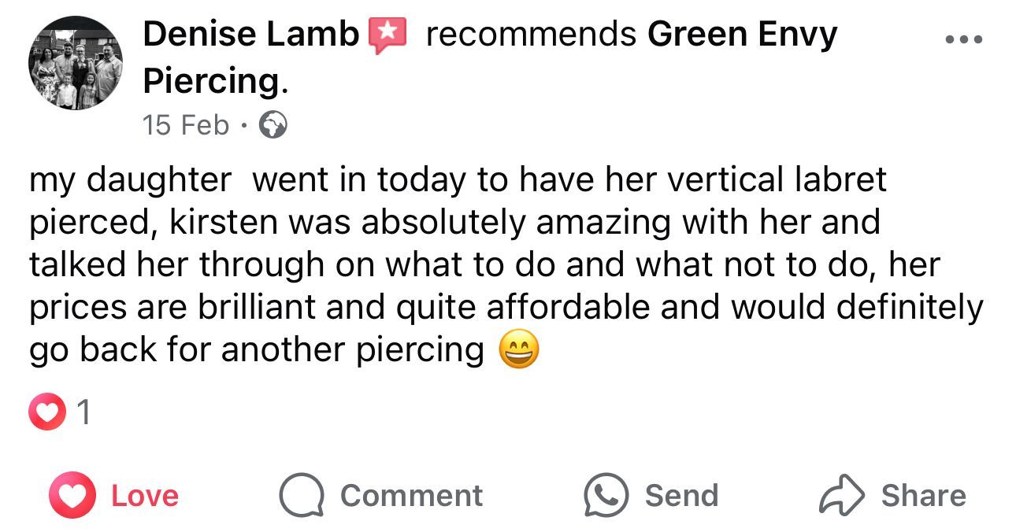Click the Share arrow icon
The height and width of the screenshot is (532, 1016).
[841, 495]
